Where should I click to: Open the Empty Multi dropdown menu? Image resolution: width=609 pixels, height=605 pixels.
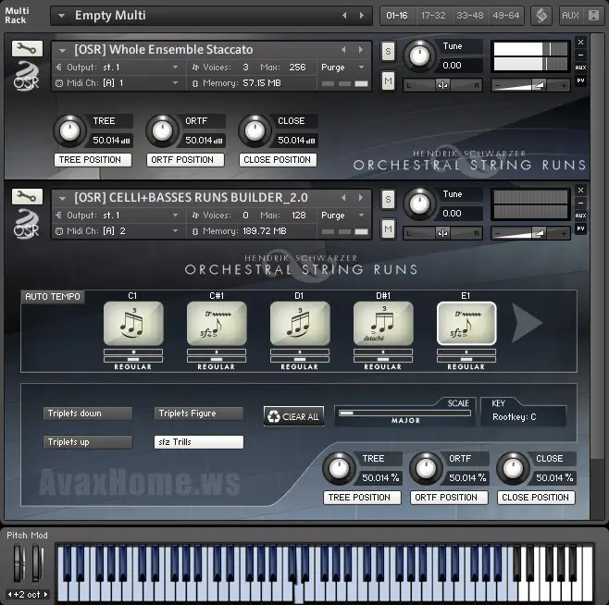(x=61, y=16)
